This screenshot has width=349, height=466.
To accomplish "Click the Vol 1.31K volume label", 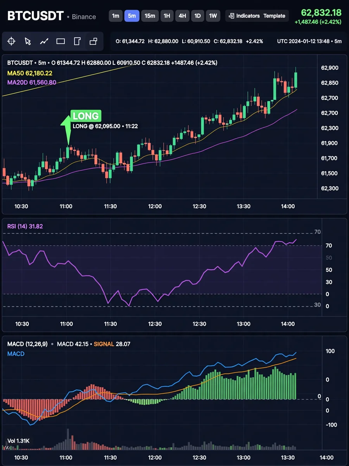I will 19,441.
